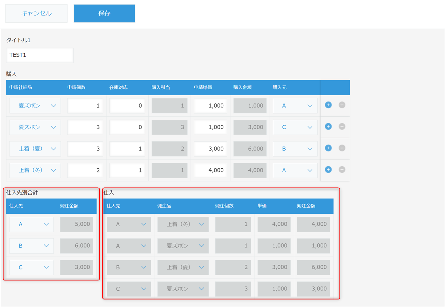The width and height of the screenshot is (445, 307).
Task: Remove the 上着（冬） purchase row
Action: [x=342, y=170]
